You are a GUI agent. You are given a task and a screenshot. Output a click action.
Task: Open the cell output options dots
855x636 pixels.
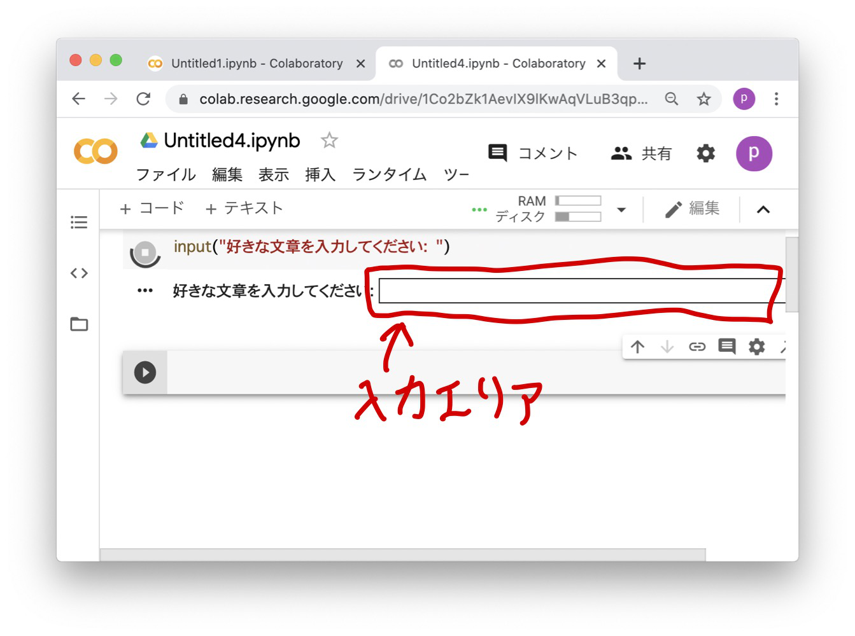click(145, 291)
